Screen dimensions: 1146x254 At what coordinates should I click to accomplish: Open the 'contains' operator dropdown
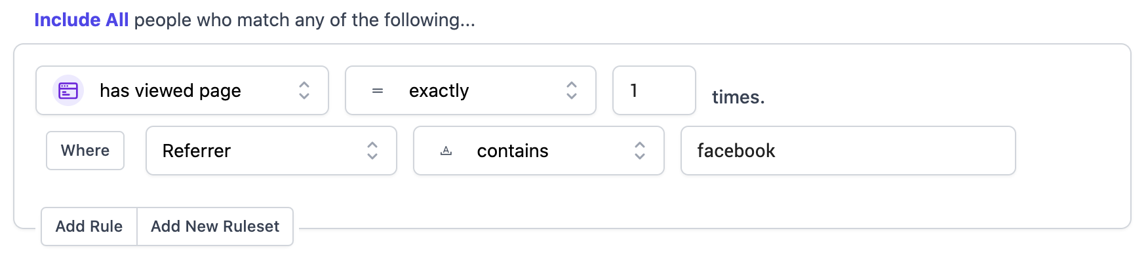[539, 151]
